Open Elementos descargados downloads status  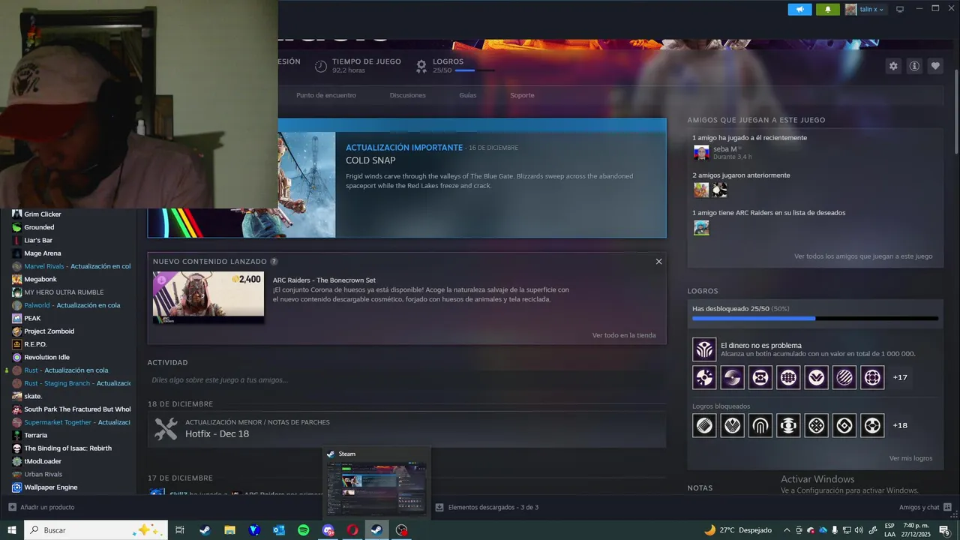[x=487, y=507]
